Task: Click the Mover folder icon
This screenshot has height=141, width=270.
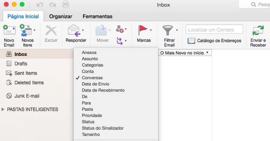Action: point(101,30)
